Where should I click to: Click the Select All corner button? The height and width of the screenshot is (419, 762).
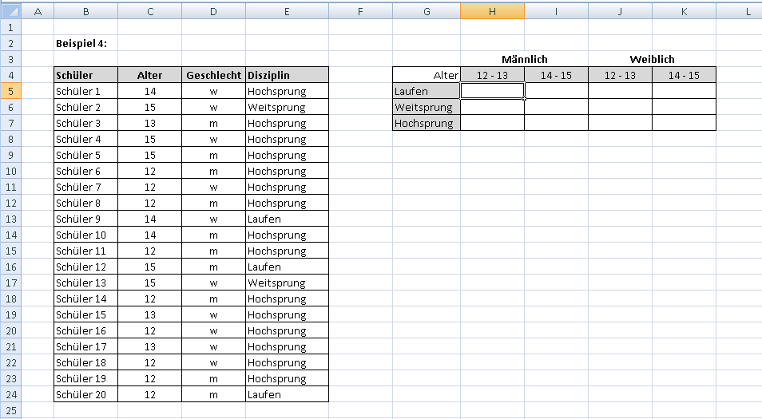coord(10,11)
